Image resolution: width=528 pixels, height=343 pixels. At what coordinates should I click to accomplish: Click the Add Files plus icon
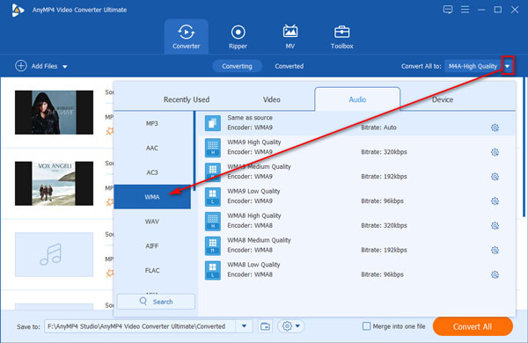pyautogui.click(x=21, y=66)
